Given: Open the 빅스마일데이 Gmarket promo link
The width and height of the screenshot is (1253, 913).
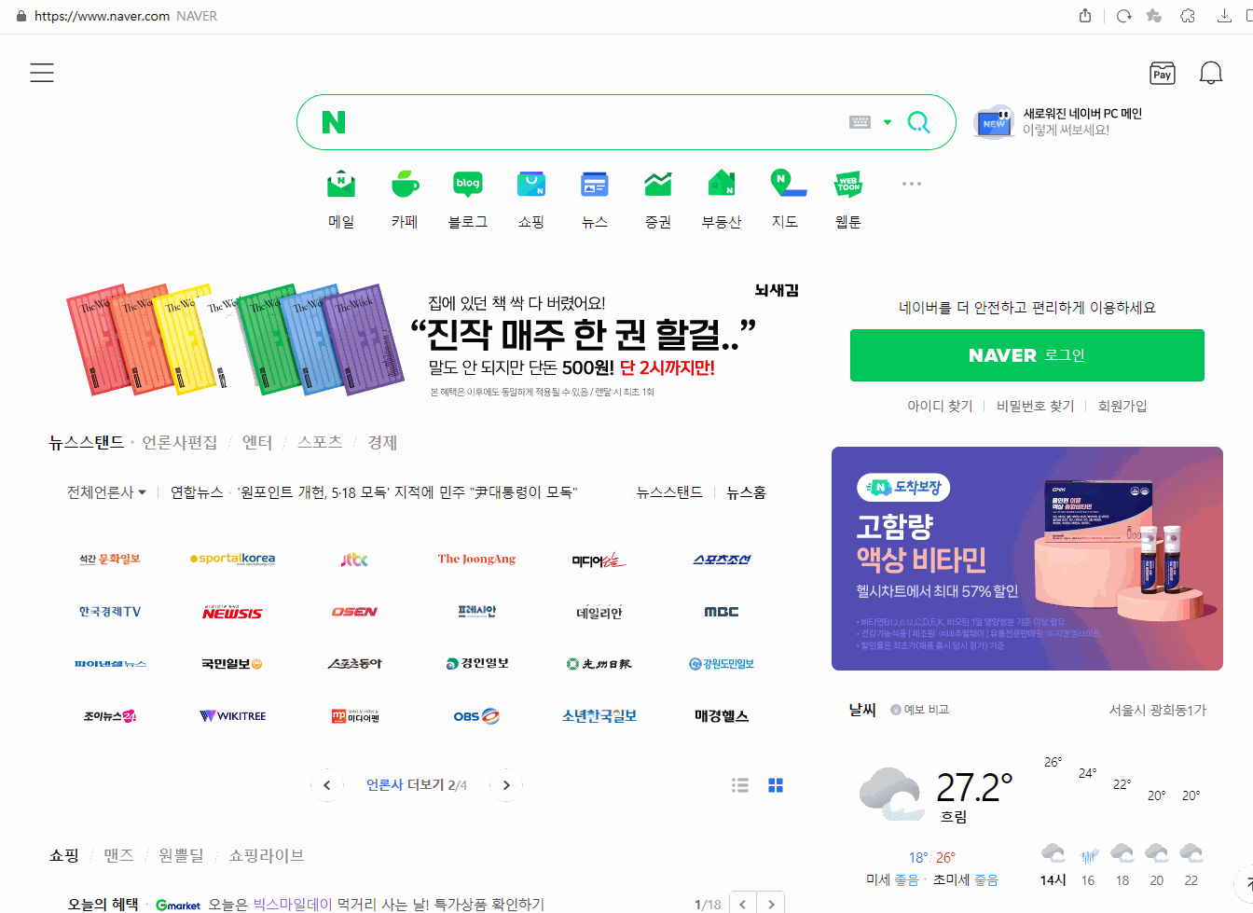Looking at the screenshot, I should click(376, 905).
